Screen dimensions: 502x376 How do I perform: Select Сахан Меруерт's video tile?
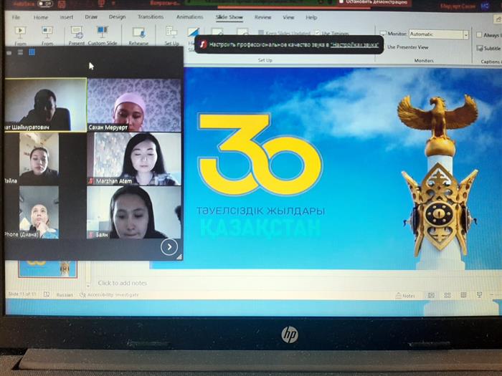[134, 104]
